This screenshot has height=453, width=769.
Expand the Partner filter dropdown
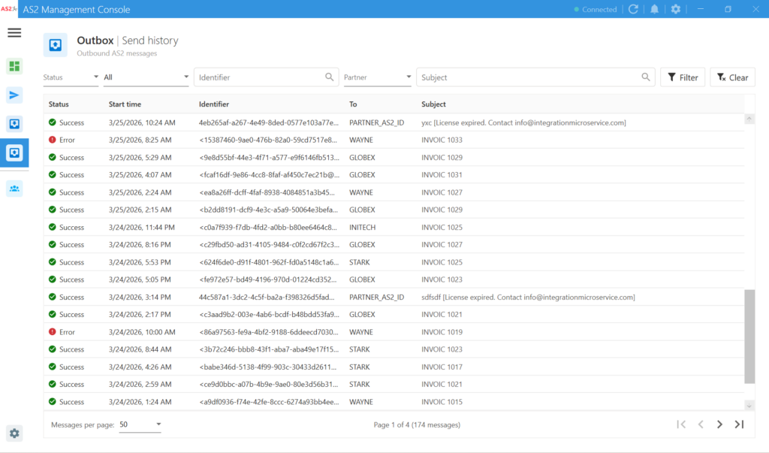(x=377, y=77)
